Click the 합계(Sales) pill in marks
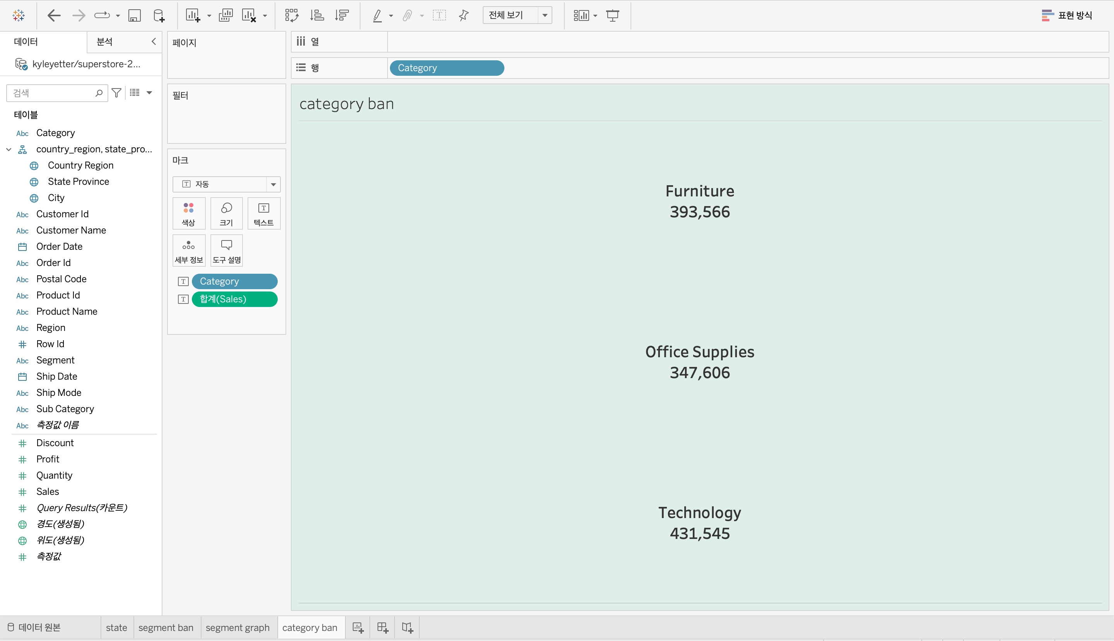This screenshot has height=641, width=1114. coord(234,299)
